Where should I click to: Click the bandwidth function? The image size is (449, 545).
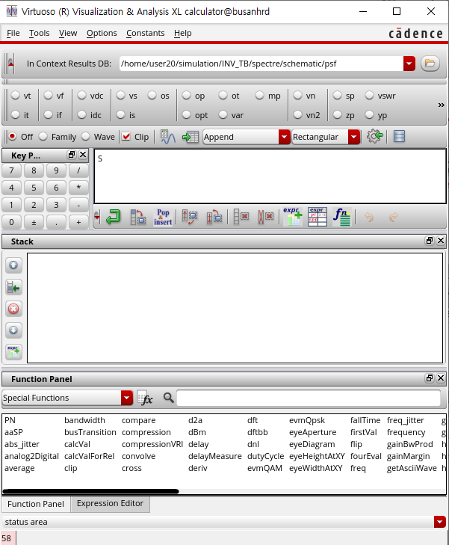point(84,420)
